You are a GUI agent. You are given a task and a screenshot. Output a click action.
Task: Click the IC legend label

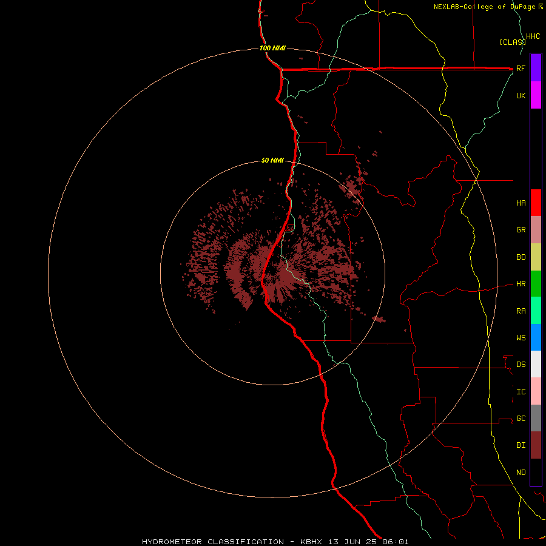click(521, 392)
